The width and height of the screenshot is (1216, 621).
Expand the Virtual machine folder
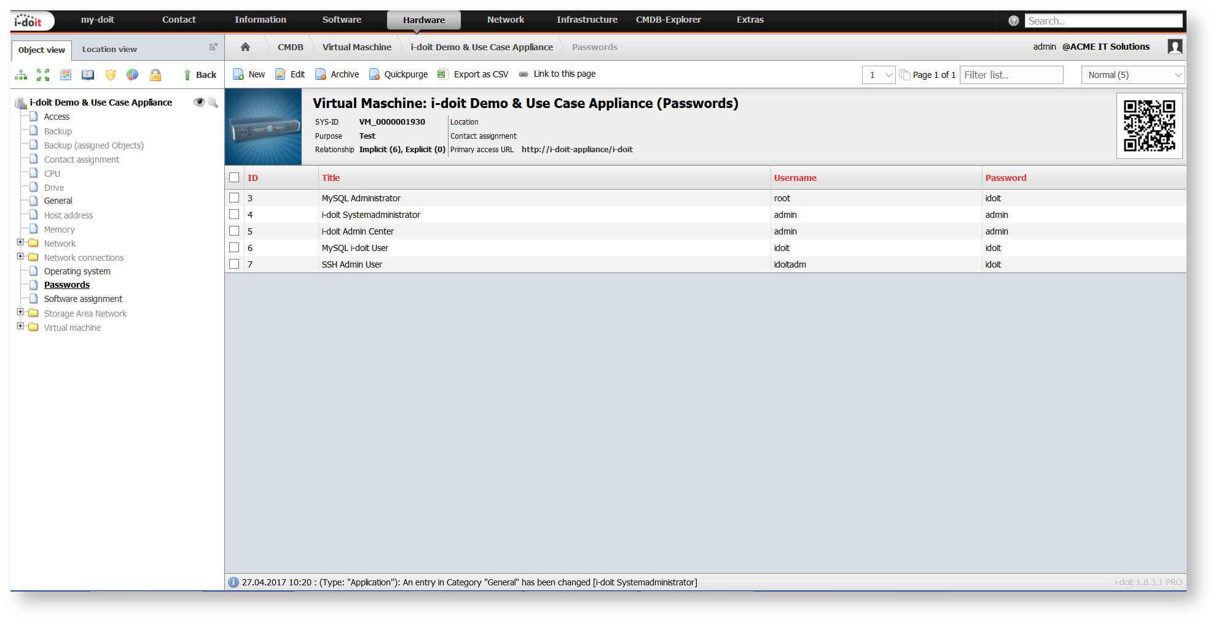click(x=20, y=326)
